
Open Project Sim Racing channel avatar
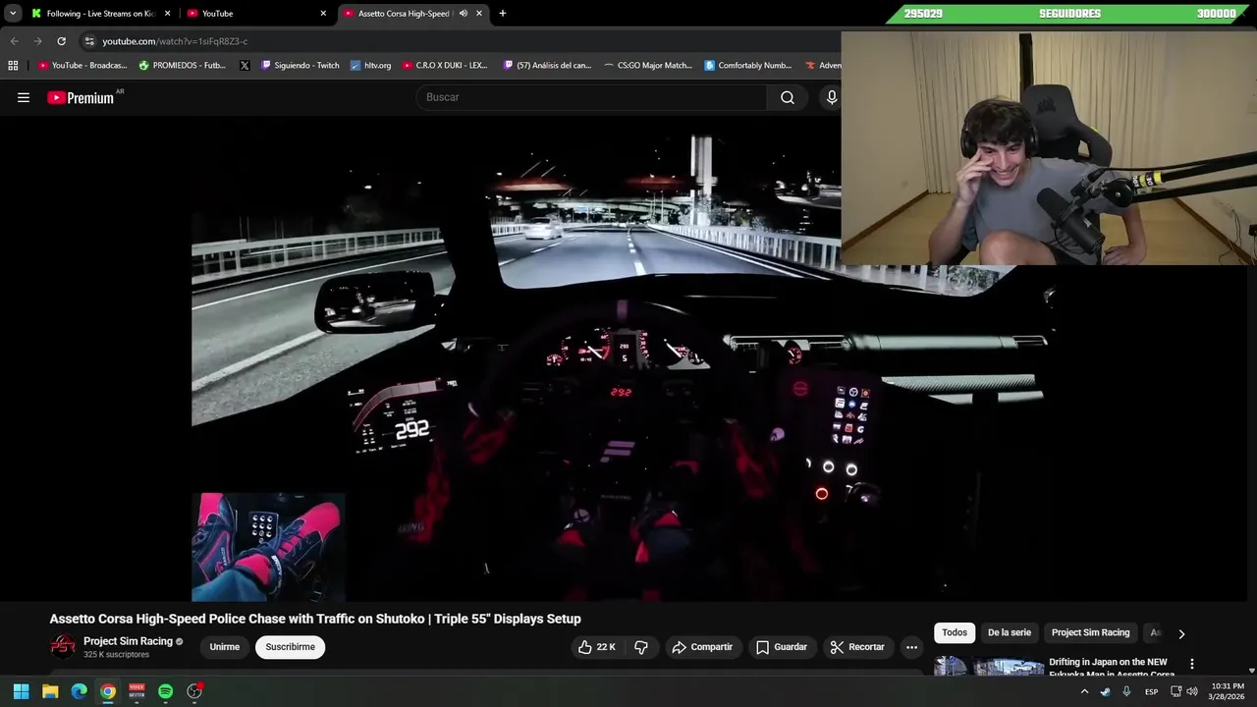point(63,646)
